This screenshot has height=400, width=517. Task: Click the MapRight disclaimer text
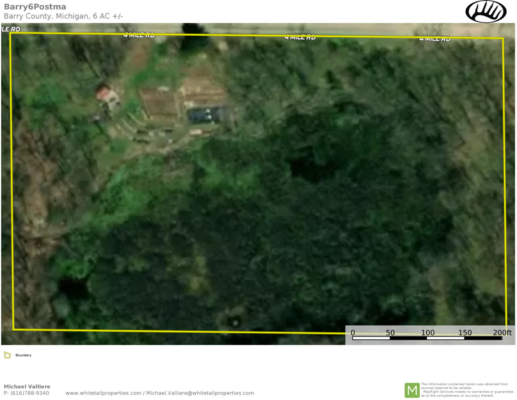[466, 390]
